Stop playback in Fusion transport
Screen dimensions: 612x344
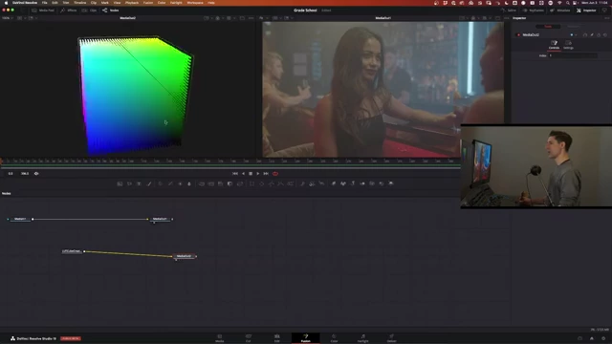(251, 174)
